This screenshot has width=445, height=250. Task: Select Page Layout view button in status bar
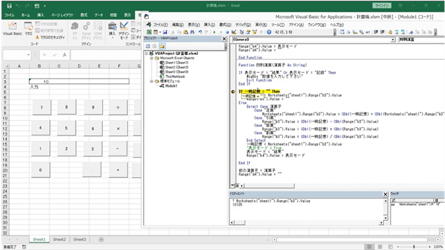pyautogui.click(x=380, y=247)
